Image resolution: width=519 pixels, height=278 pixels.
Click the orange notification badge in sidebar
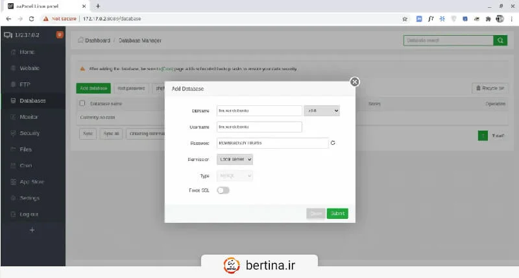click(x=60, y=34)
